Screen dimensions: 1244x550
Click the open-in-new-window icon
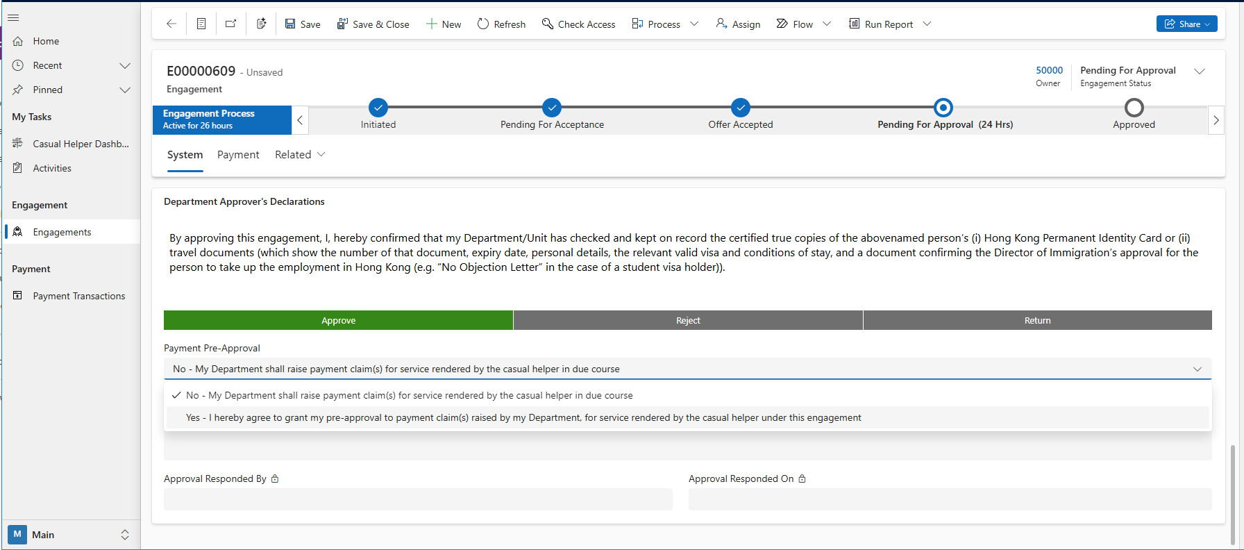[x=231, y=24]
